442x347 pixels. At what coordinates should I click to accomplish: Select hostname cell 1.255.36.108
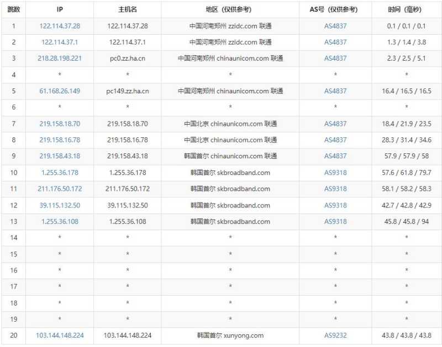128,221
